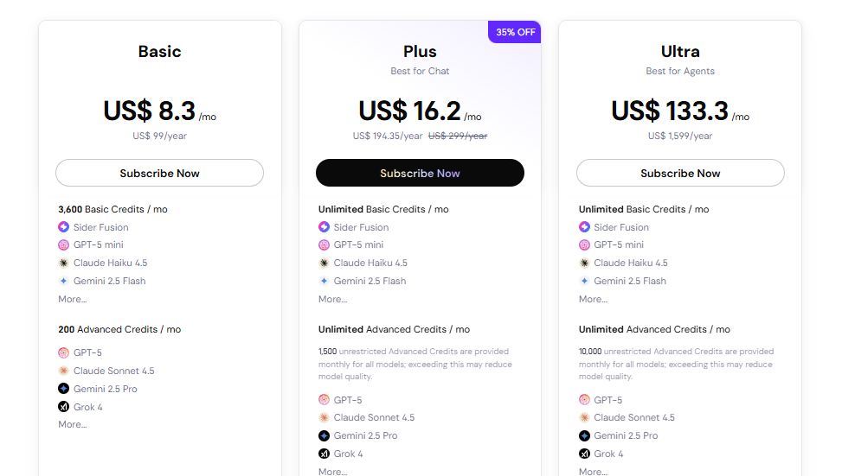The height and width of the screenshot is (476, 842).
Task: Subscribe to the Plus plan
Action: 420,173
